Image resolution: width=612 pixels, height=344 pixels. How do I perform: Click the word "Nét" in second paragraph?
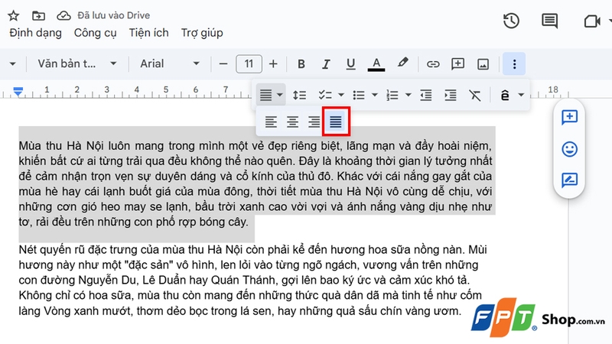[28, 250]
